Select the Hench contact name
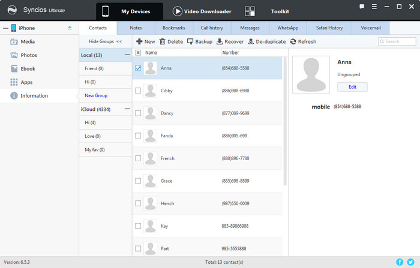Screen dimensions: 420x268 (167, 203)
